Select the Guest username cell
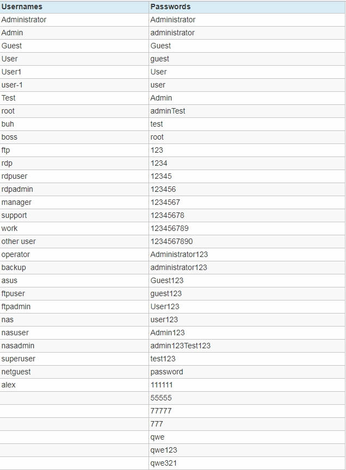346x470 pixels. pyautogui.click(x=74, y=46)
